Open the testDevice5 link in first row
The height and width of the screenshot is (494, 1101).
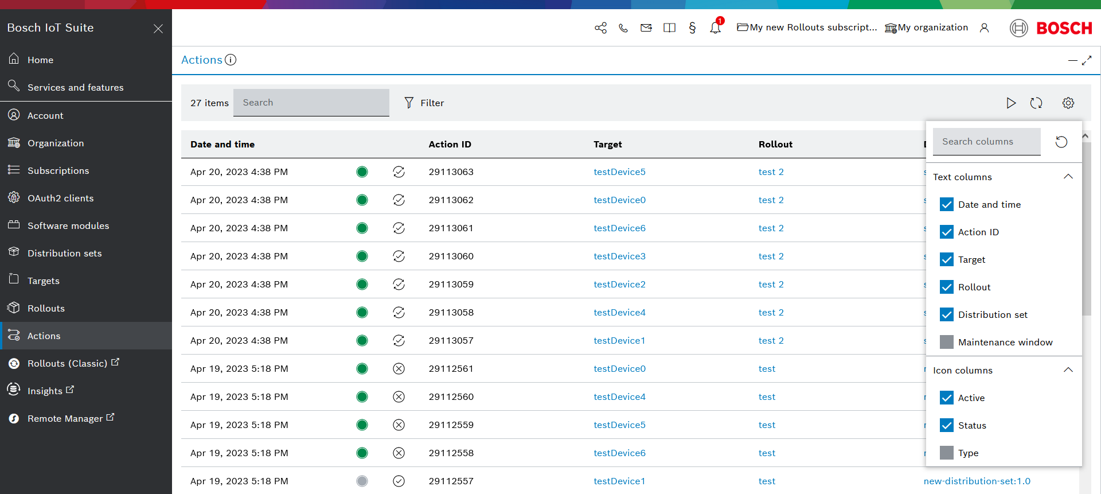click(619, 172)
